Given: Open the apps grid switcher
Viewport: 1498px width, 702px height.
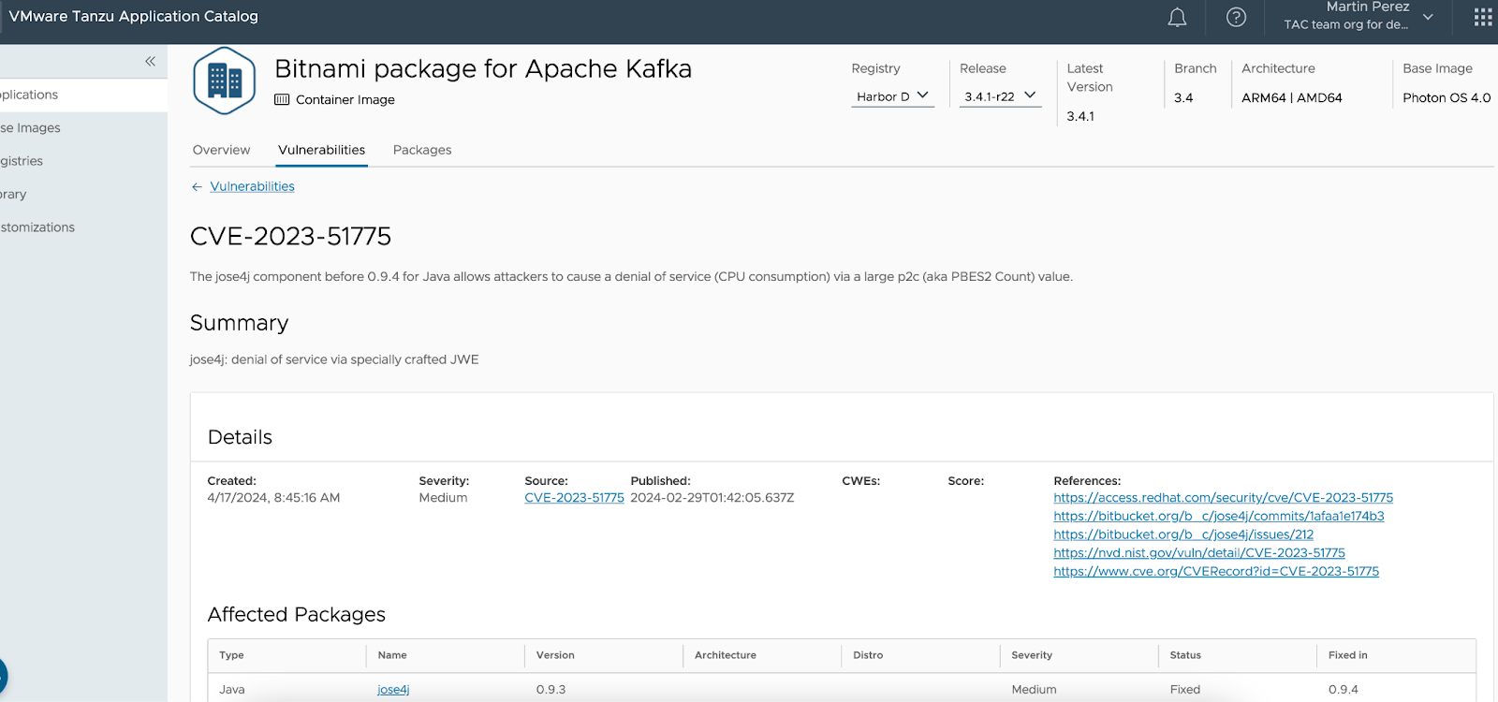Looking at the screenshot, I should coord(1483,18).
